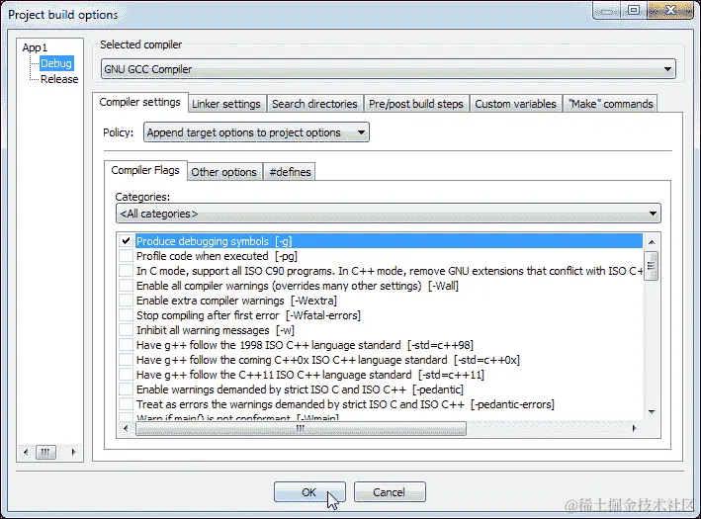701x519 pixels.
Task: Click the target tree scroll-right arrow
Action: 74,453
